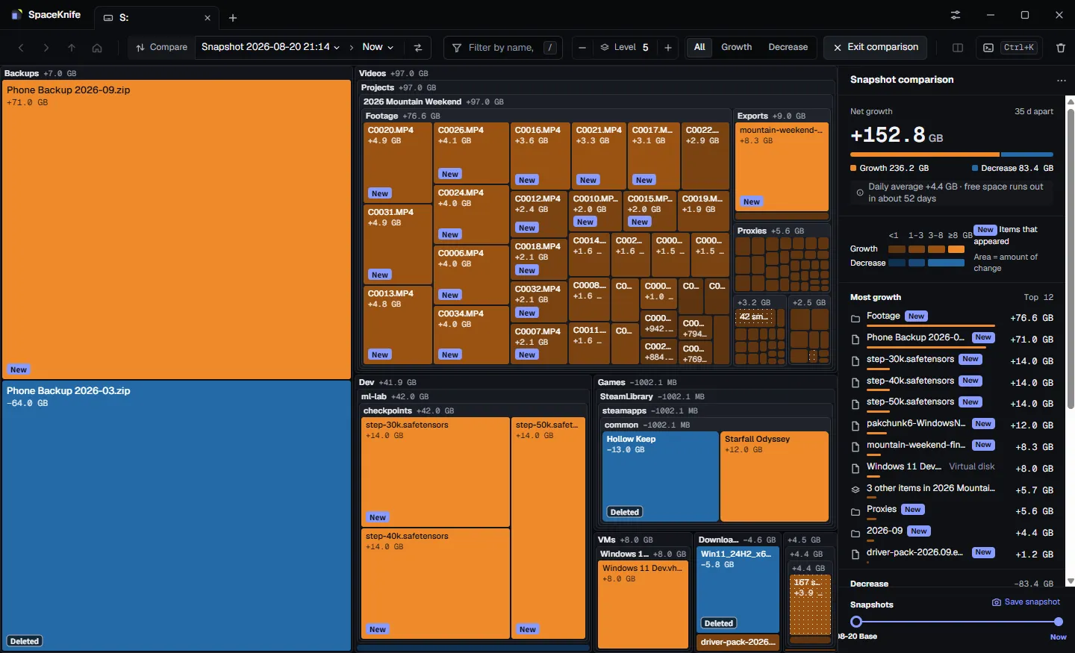
Task: Click the Windows 11 Dev.vhdx treemap block
Action: (643, 605)
